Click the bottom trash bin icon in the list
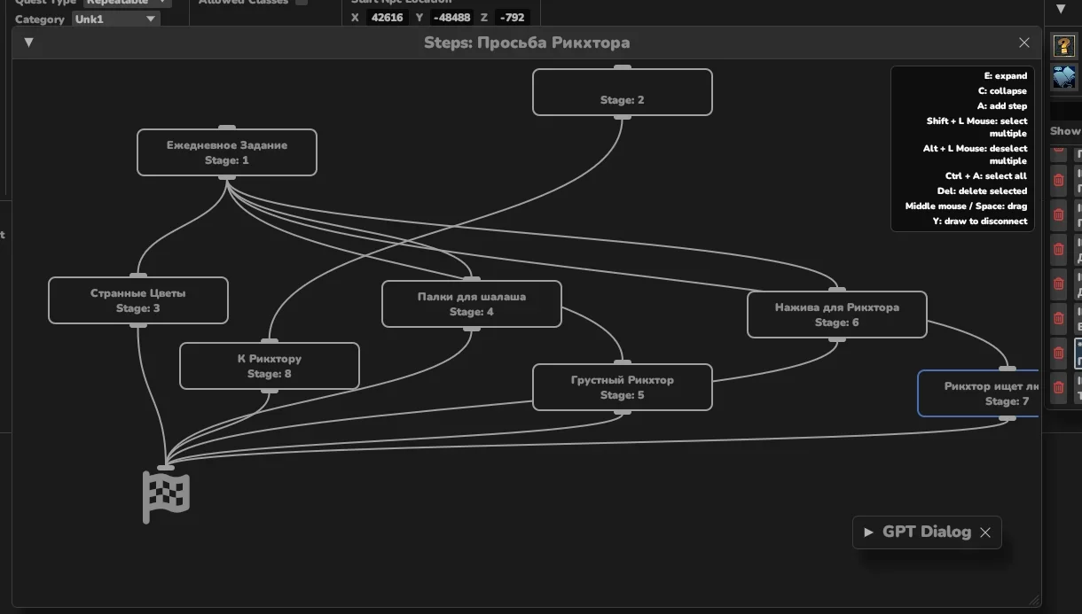This screenshot has height=614, width=1082. coord(1058,387)
